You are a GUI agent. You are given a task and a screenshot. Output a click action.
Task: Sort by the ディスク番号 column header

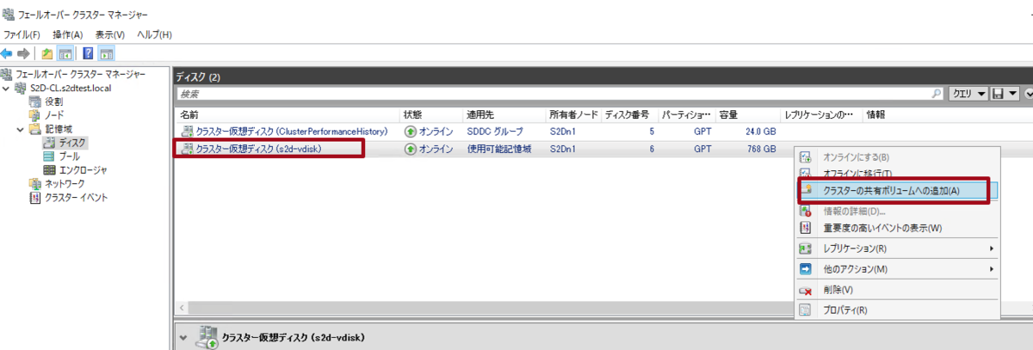click(630, 114)
